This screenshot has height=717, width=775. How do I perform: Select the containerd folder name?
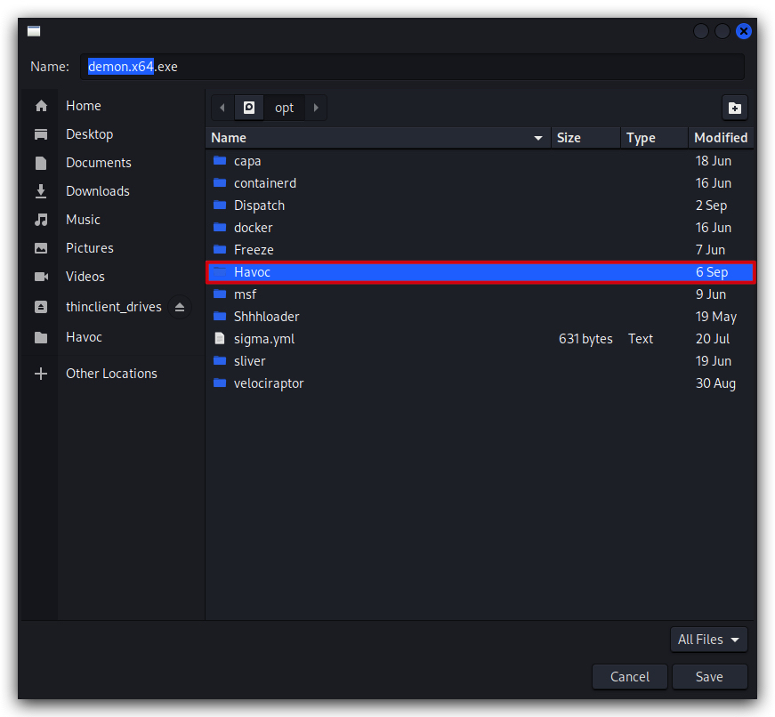(265, 183)
